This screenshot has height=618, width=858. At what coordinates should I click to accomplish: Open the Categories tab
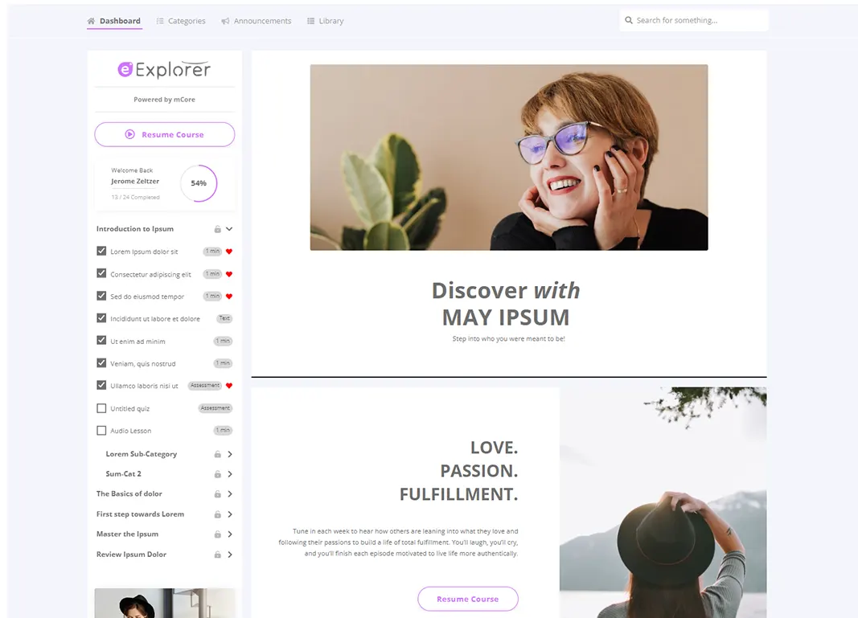click(181, 21)
